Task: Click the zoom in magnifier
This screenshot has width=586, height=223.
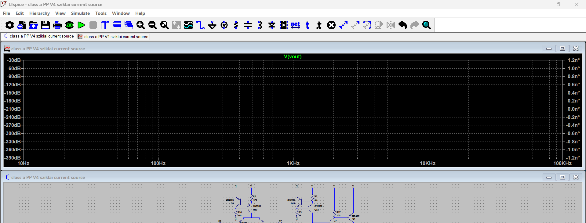Action: click(x=141, y=25)
